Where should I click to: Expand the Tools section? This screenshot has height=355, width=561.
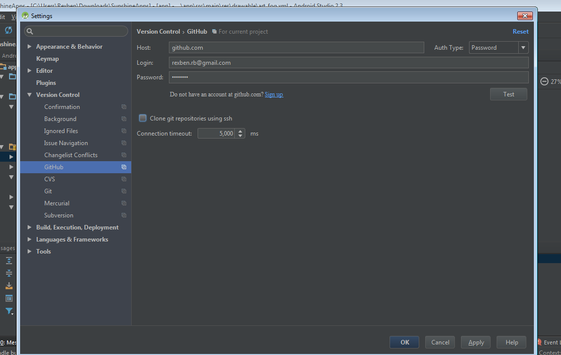tap(29, 252)
